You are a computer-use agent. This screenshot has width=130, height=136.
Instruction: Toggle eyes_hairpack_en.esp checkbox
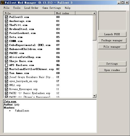click(6, 81)
